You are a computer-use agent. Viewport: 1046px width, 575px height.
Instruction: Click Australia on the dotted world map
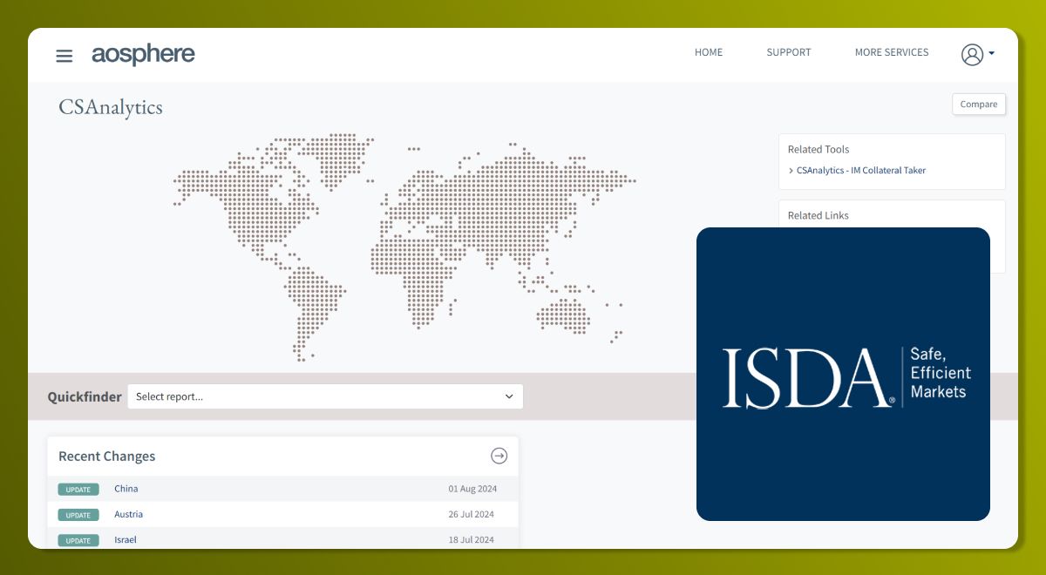(564, 313)
